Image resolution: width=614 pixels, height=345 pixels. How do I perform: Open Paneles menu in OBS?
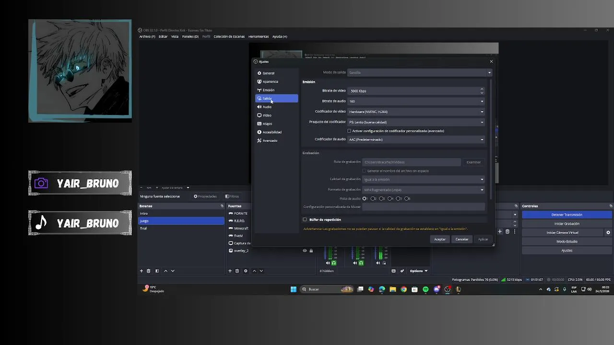click(190, 36)
